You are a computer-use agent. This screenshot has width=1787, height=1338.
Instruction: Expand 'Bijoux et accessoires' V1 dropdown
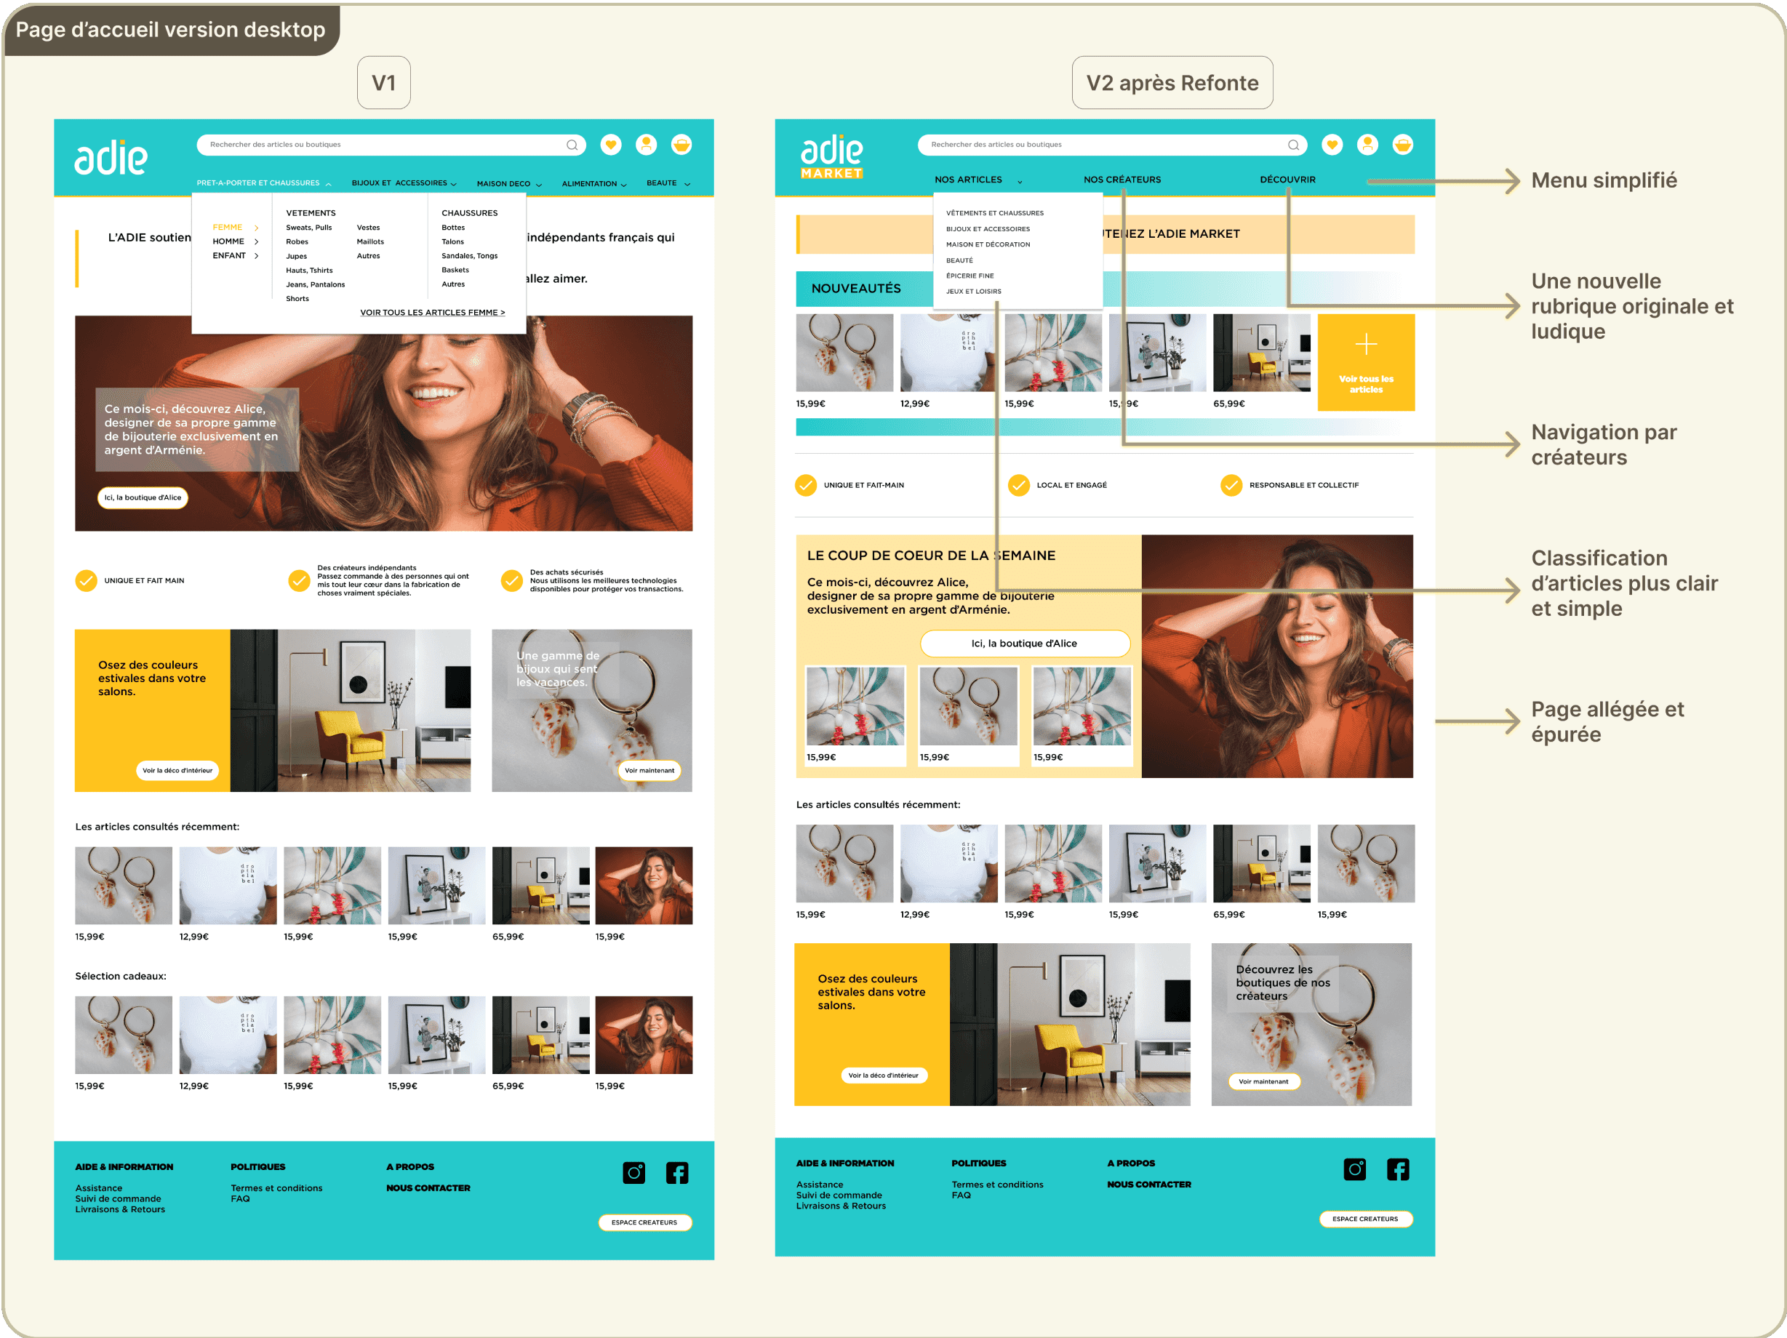click(453, 184)
